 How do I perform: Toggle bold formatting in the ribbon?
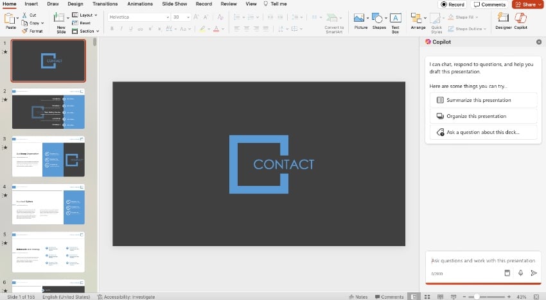(112, 29)
